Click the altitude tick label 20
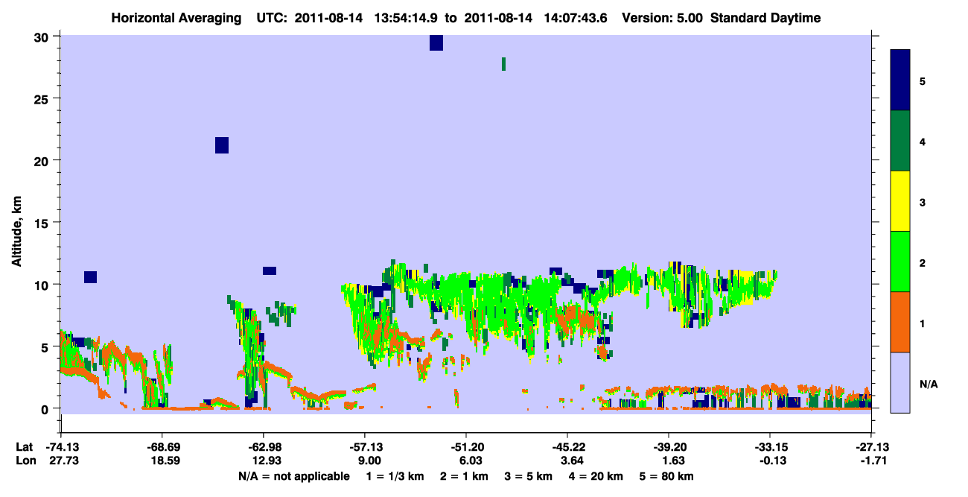Viewport: 968px width, 497px height. (x=43, y=160)
